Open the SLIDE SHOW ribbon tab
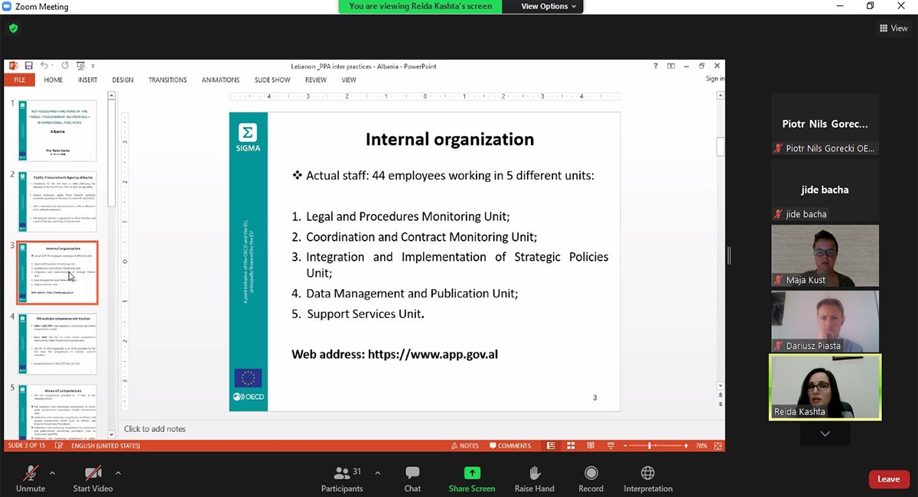The height and width of the screenshot is (497, 918). tap(272, 80)
